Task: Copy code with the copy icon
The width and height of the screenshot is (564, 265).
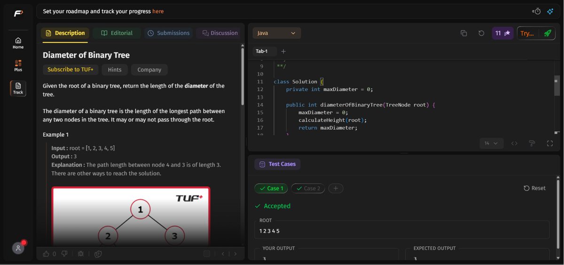Action: 464,33
